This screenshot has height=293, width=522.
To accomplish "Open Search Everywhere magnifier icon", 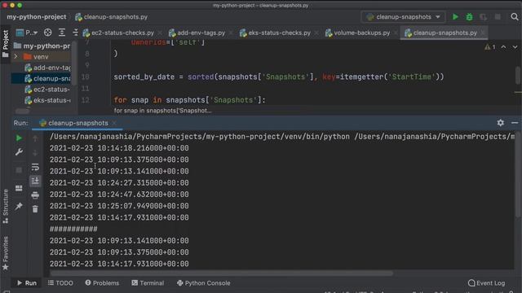I will pos(515,17).
